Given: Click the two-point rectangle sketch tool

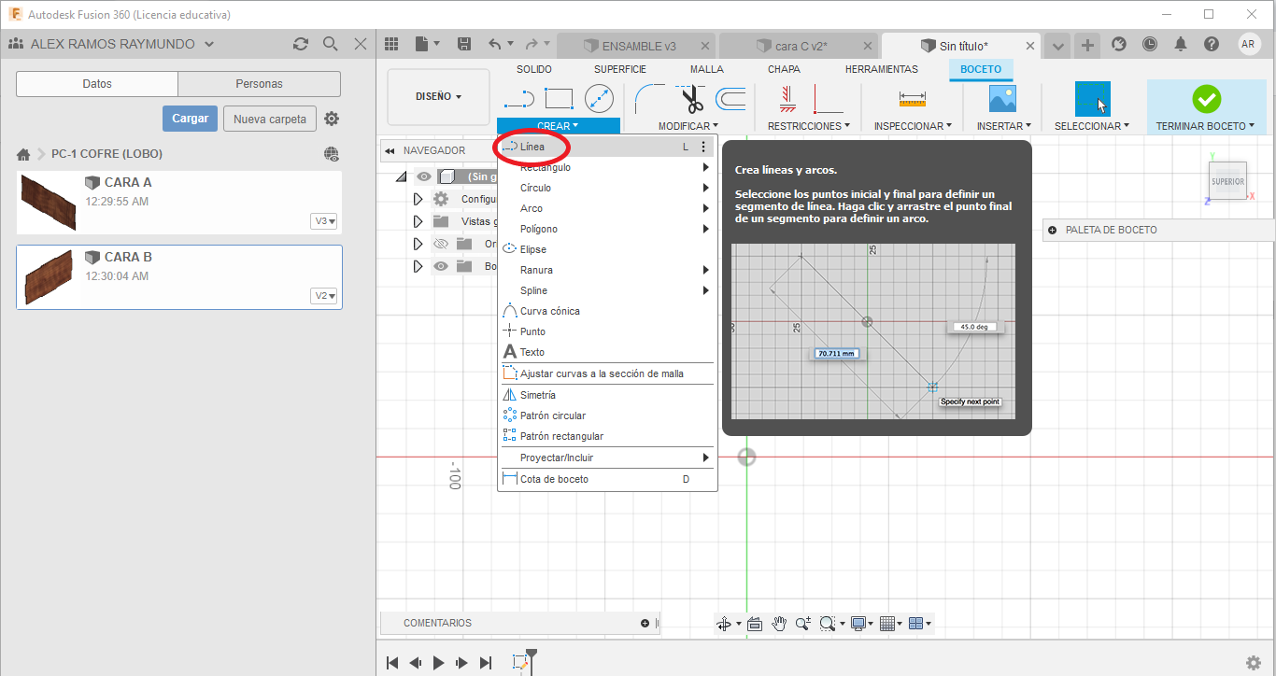Looking at the screenshot, I should [x=559, y=98].
